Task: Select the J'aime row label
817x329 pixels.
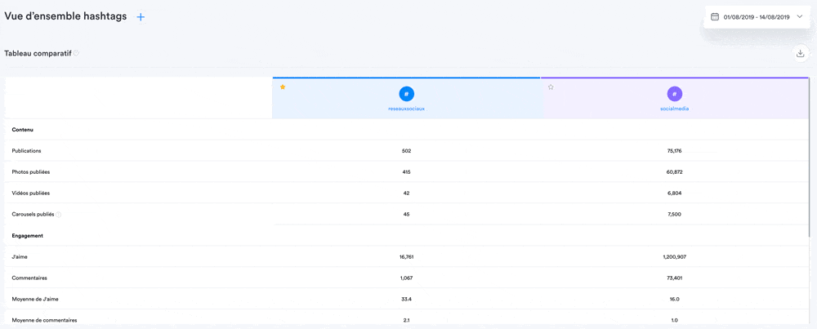Action: pyautogui.click(x=20, y=257)
